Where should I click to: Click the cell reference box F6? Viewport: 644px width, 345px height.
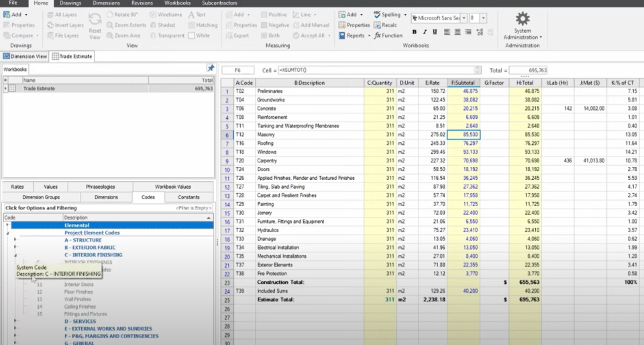coord(237,70)
